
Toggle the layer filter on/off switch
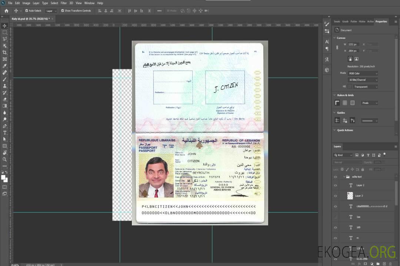point(384,154)
